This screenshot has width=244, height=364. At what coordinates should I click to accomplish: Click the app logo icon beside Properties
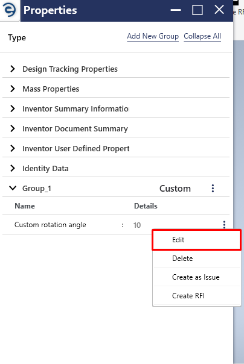[x=10, y=10]
